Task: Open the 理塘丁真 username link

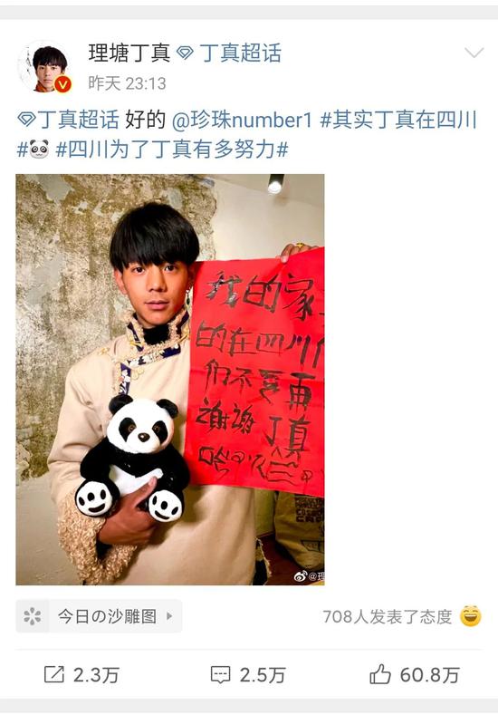Action: (129, 53)
